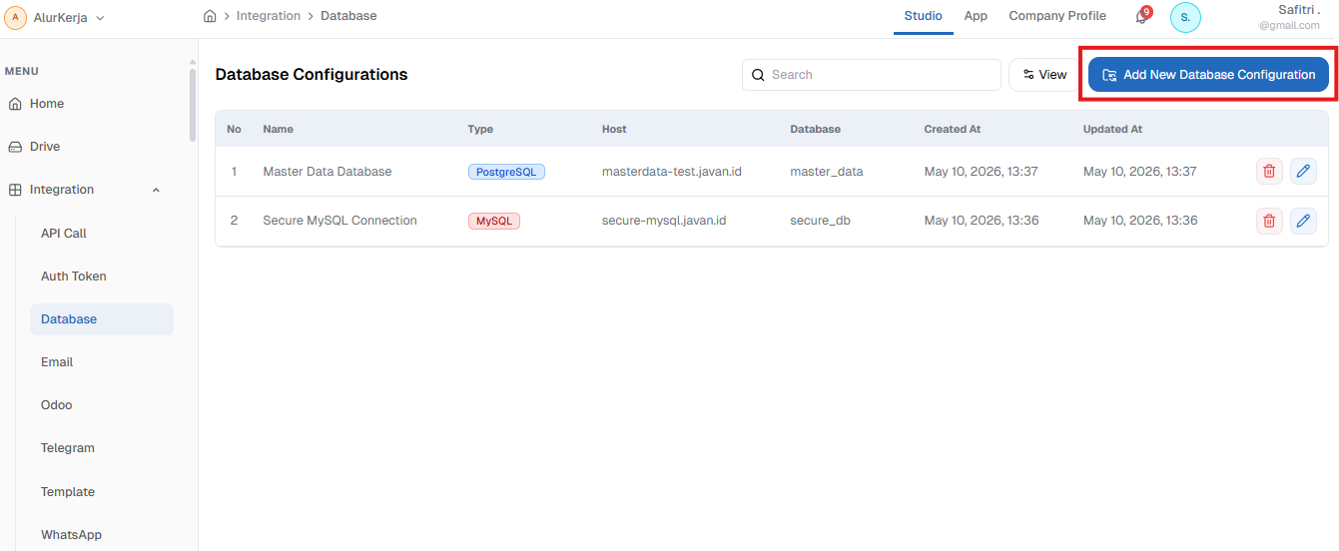
Task: Expand the AlurKerja workspace dropdown
Action: tap(100, 18)
